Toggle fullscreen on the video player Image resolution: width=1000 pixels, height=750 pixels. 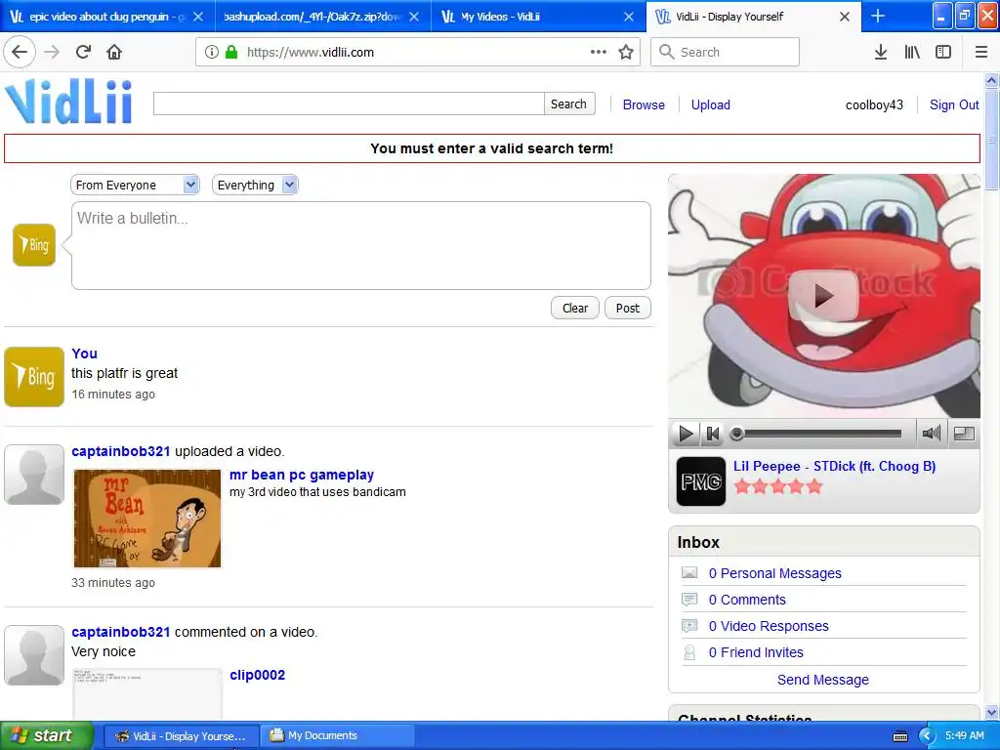click(x=964, y=434)
